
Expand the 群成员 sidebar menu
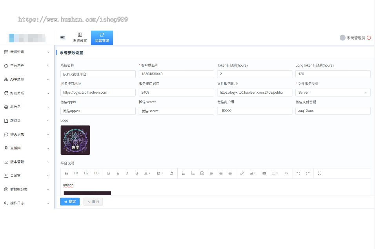(27, 121)
